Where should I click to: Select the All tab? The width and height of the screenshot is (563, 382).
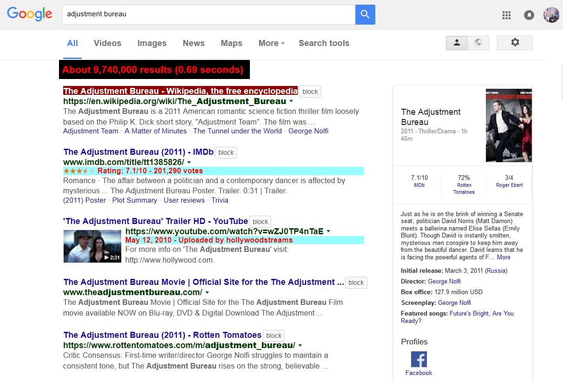coord(72,43)
